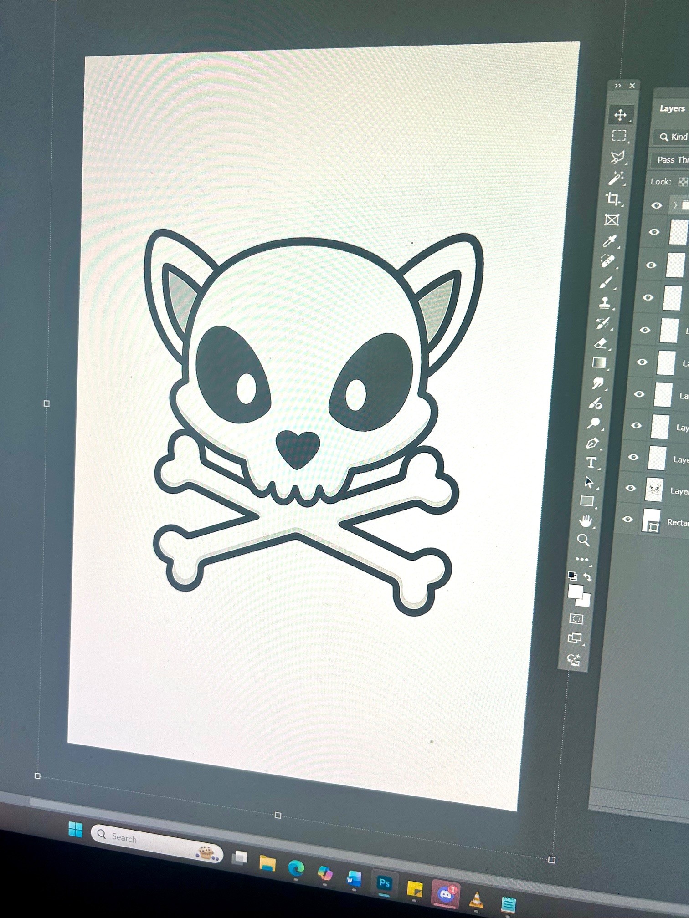This screenshot has height=918, width=689.
Task: Hide the layer group at top
Action: 656,205
